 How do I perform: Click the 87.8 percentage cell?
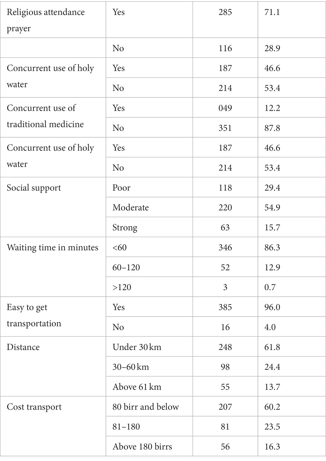(272, 128)
